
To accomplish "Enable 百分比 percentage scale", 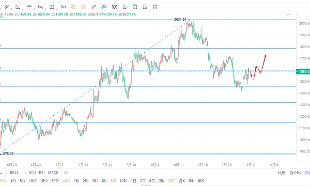I will click(x=295, y=173).
